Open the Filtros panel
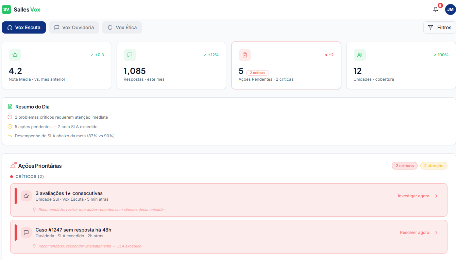The image size is (456, 260). [x=439, y=27]
